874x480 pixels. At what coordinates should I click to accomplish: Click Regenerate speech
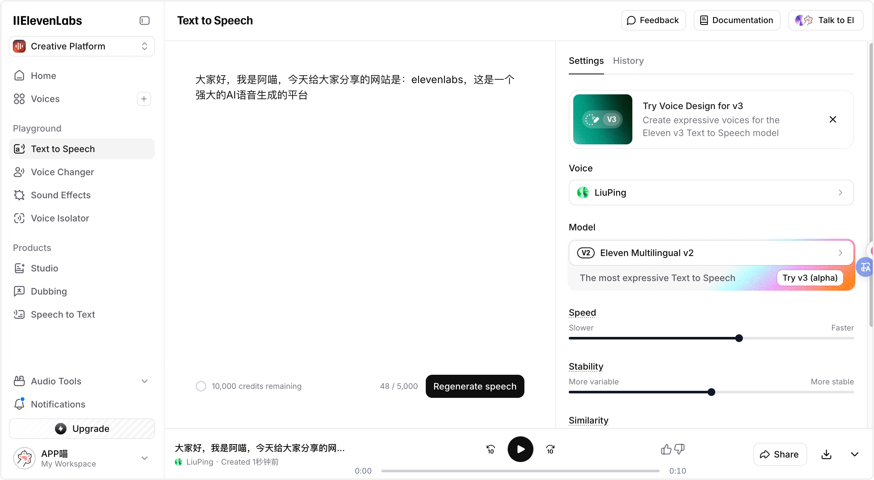click(475, 386)
